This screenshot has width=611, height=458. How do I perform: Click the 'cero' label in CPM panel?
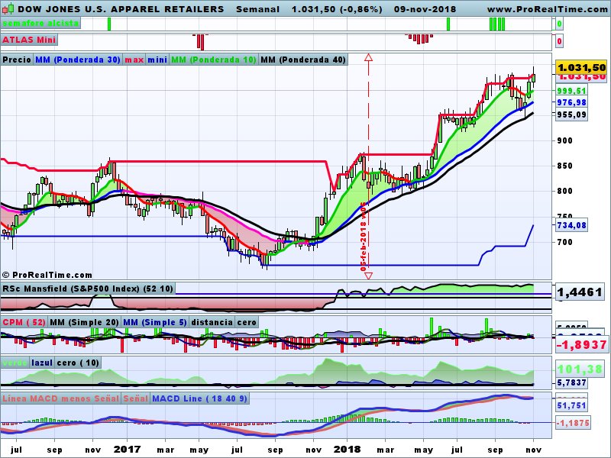247,322
